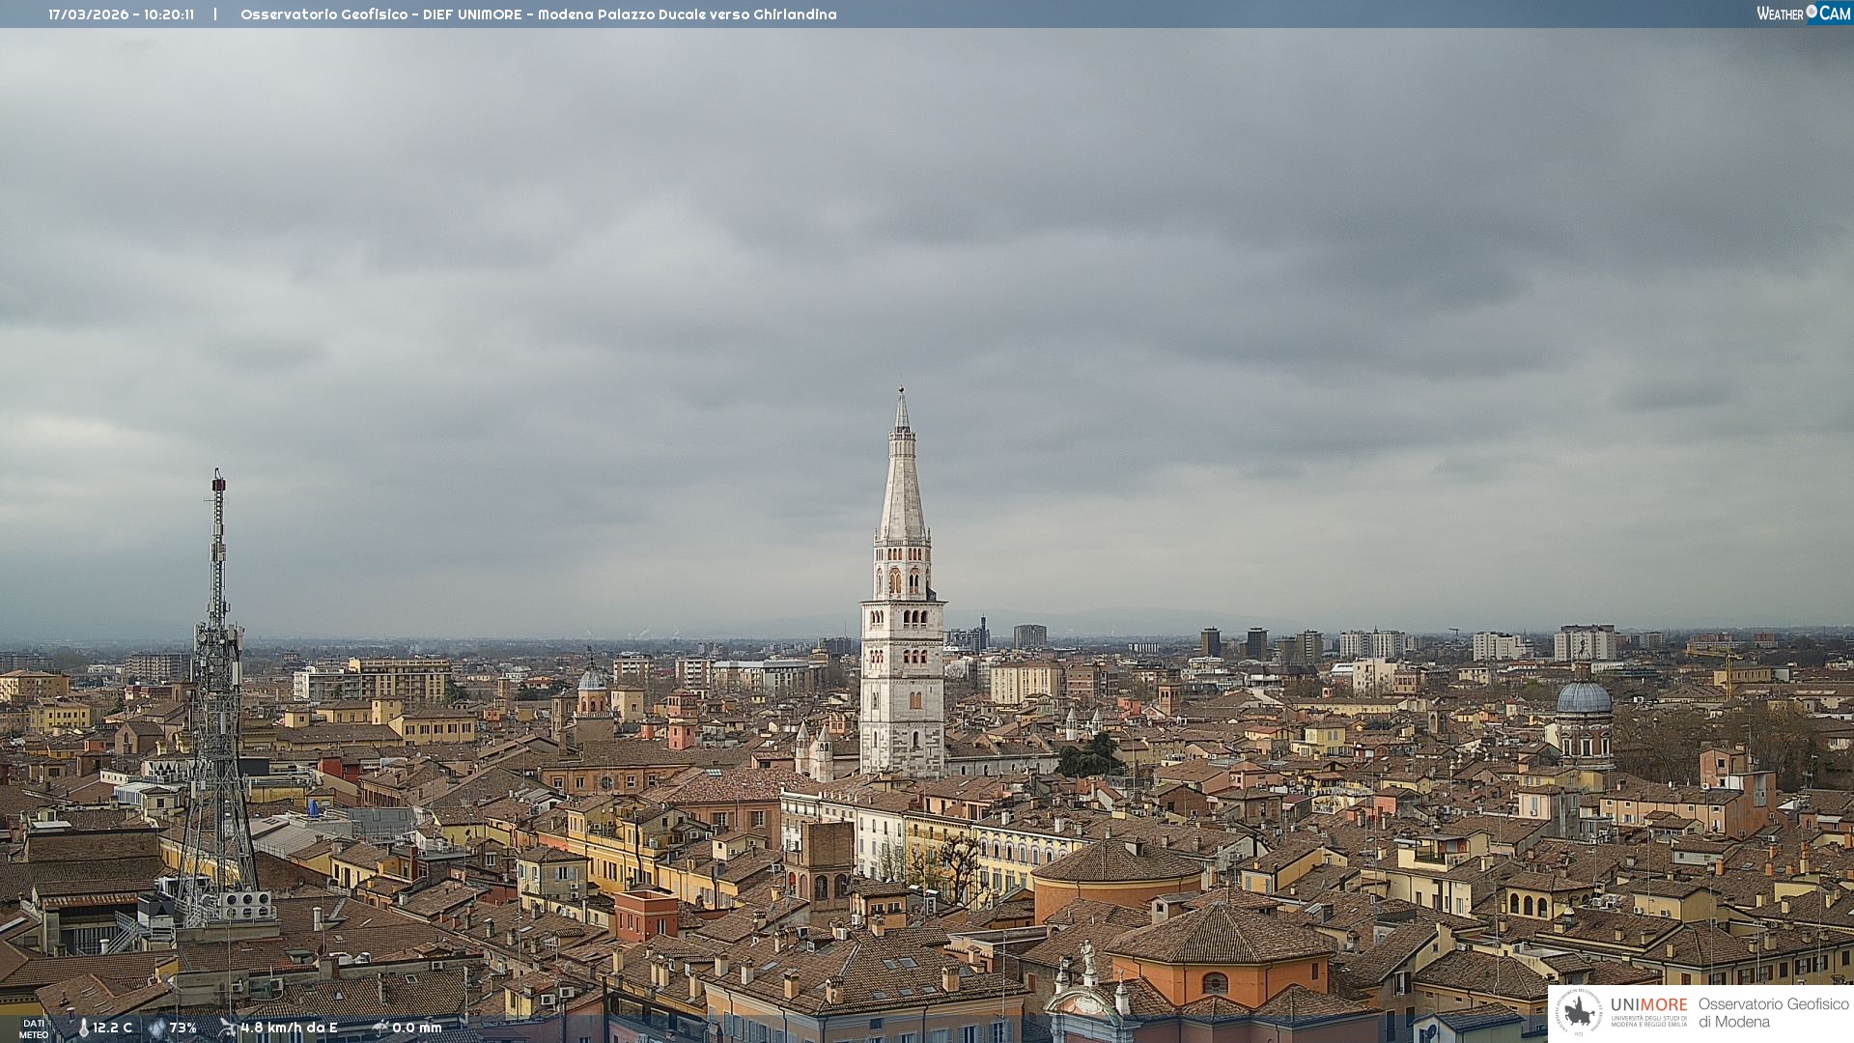Viewport: 1854px width, 1043px height.
Task: Click the WeatherCam logo
Action: [1803, 14]
